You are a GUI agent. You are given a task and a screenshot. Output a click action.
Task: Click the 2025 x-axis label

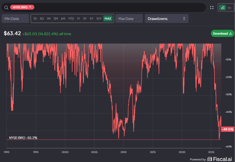(x=211, y=152)
